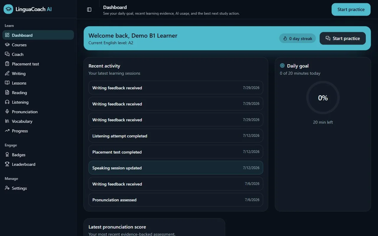Click the Coach chat bubbles icon
The height and width of the screenshot is (236, 378).
pos(7,54)
